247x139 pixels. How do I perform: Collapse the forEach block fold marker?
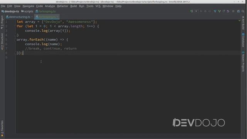click(15, 40)
